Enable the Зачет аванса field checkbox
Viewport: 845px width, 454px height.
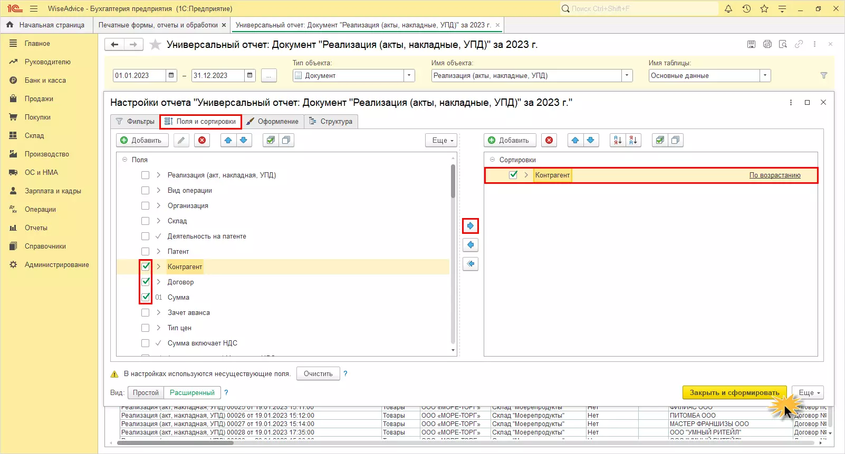[146, 312]
